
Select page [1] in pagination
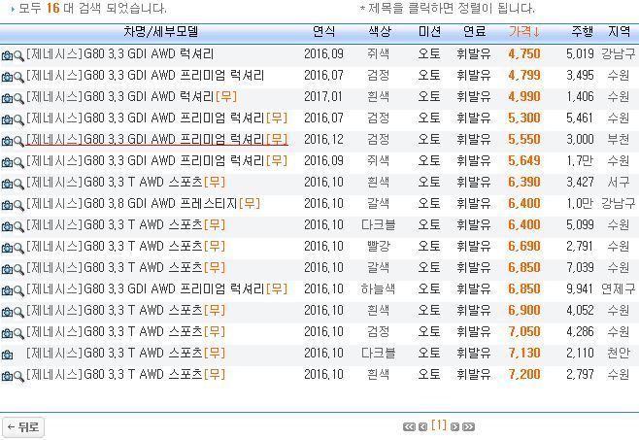point(439,425)
